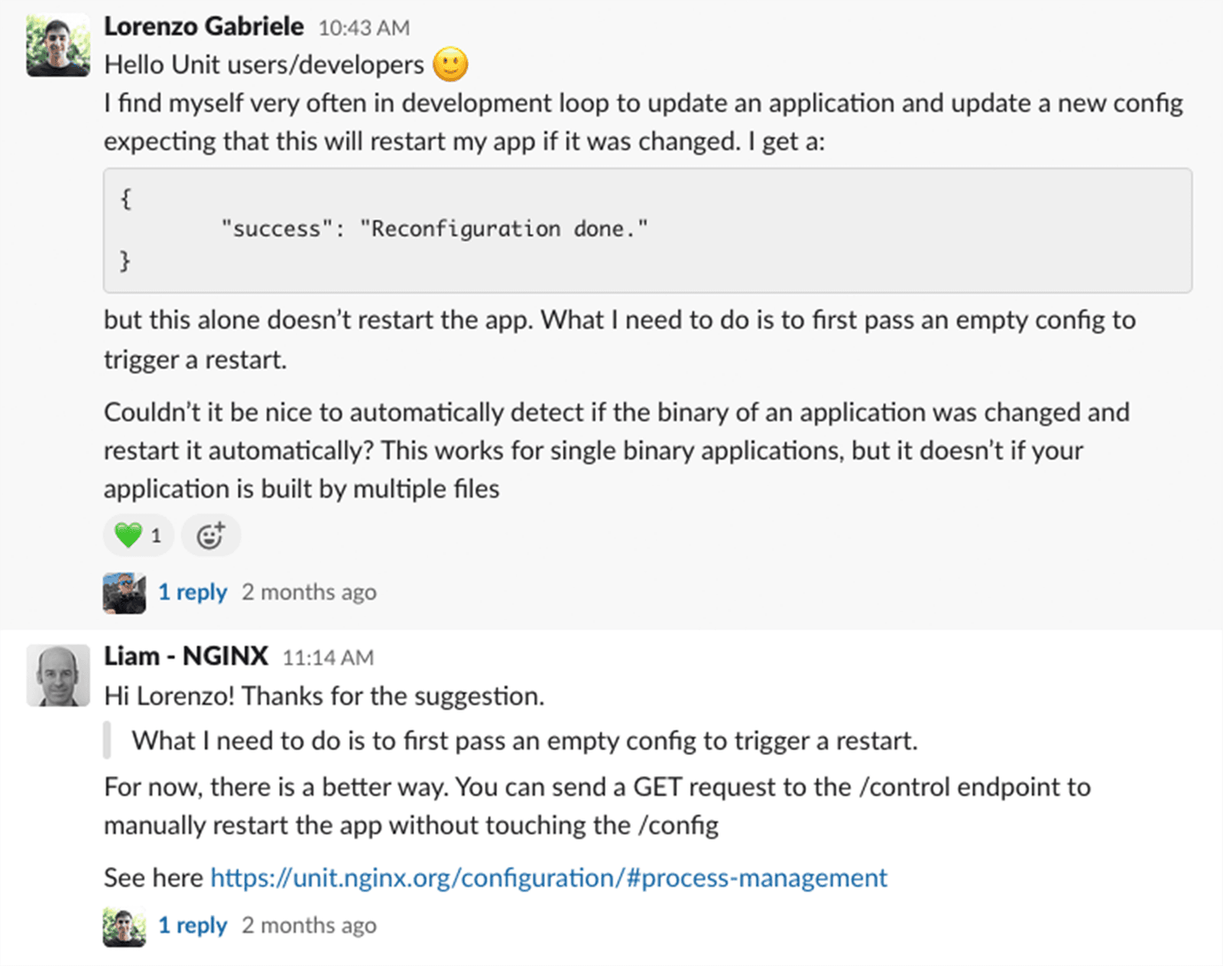This screenshot has width=1223, height=966.
Task: Add a new emoji reaction to Lorenzo's message
Action: (x=211, y=535)
